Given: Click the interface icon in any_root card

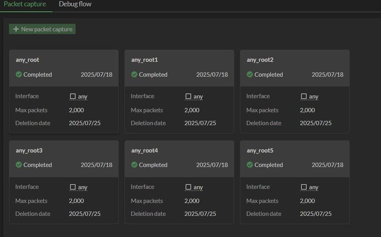Looking at the screenshot, I should (x=73, y=96).
